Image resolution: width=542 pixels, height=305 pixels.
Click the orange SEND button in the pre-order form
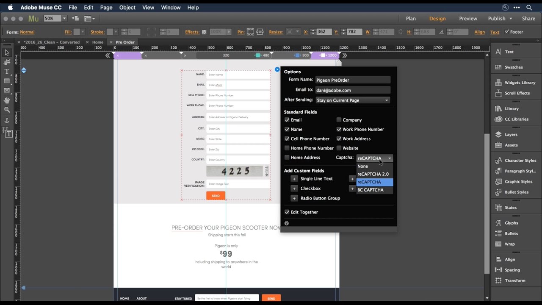coord(216,196)
